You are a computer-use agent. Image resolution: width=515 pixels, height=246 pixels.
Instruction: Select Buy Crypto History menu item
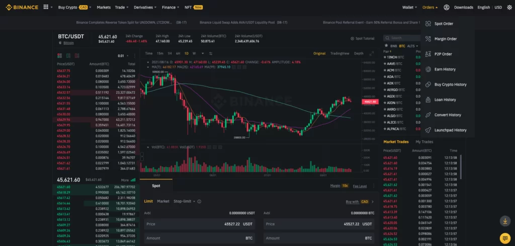pos(450,85)
